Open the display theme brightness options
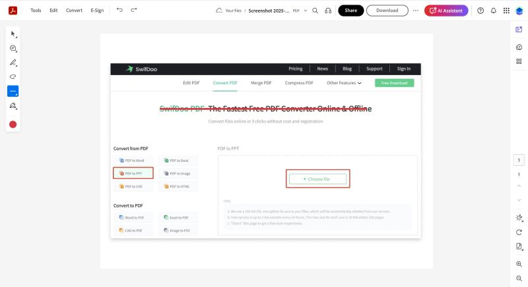The width and height of the screenshot is (528, 287). click(x=519, y=218)
